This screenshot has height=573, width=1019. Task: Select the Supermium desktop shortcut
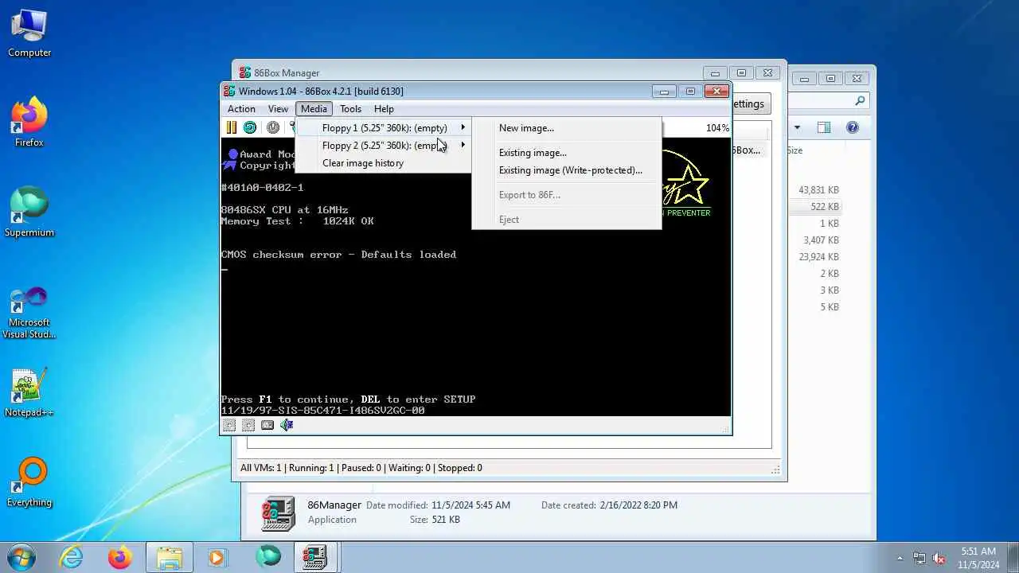(29, 212)
